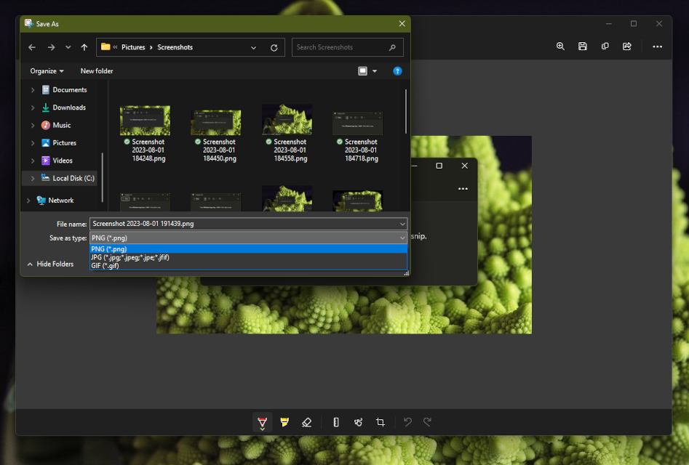The width and height of the screenshot is (689, 465).
Task: Enable touch writing tool
Action: coord(359,422)
